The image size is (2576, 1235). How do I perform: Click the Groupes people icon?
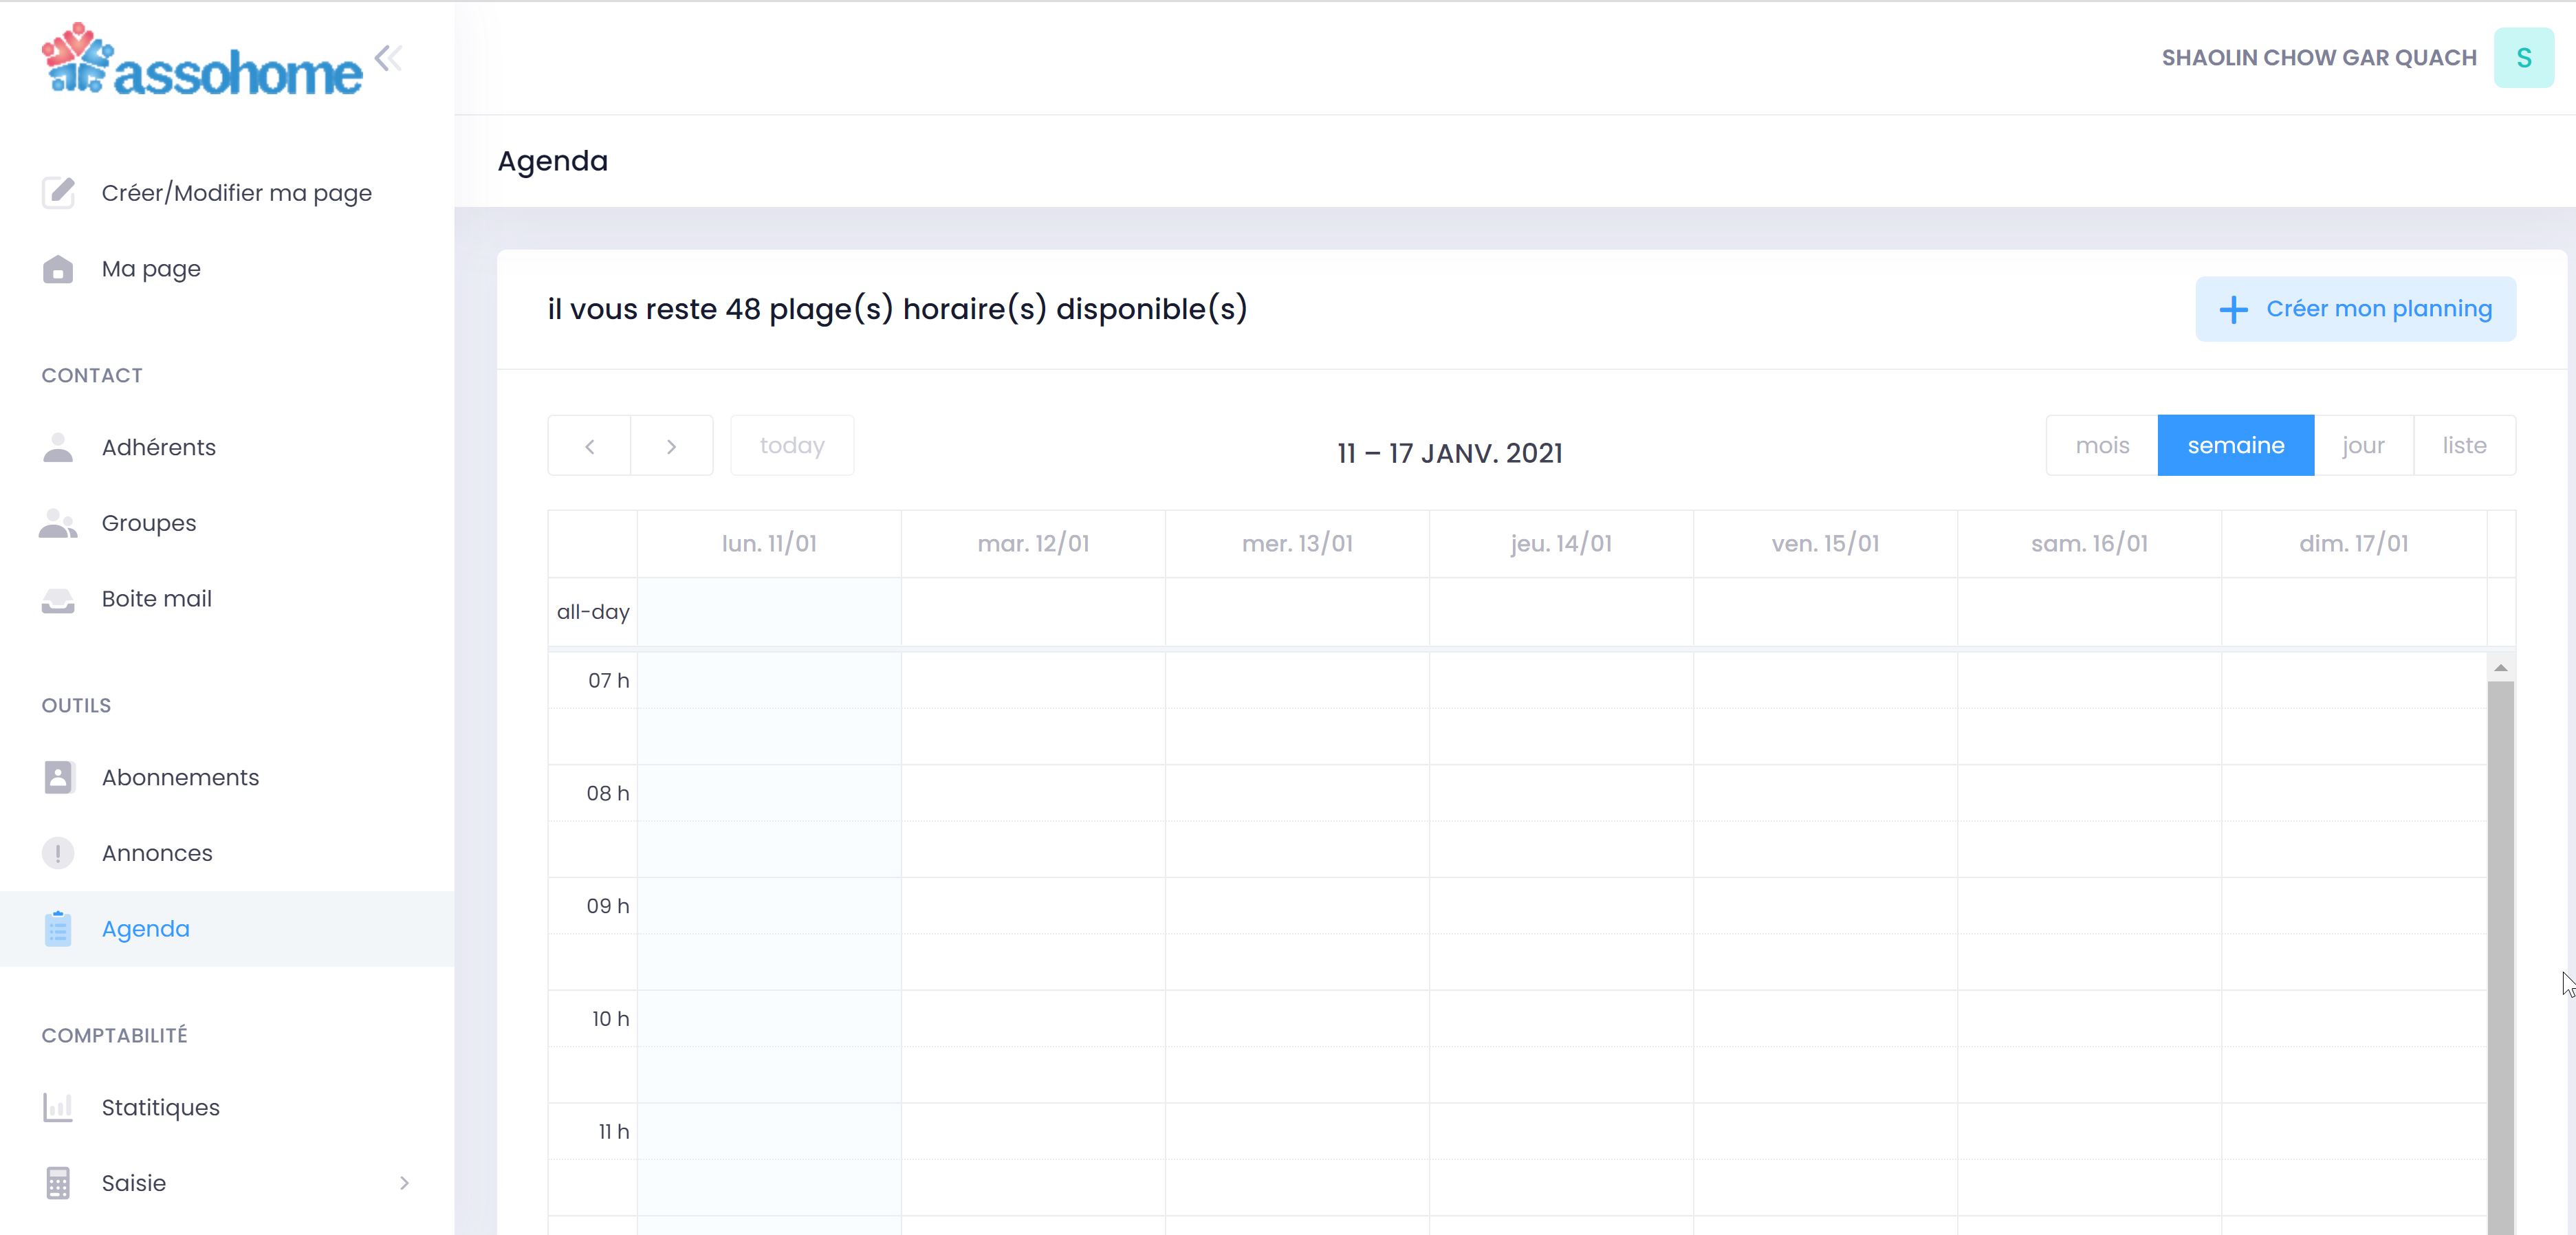(58, 523)
